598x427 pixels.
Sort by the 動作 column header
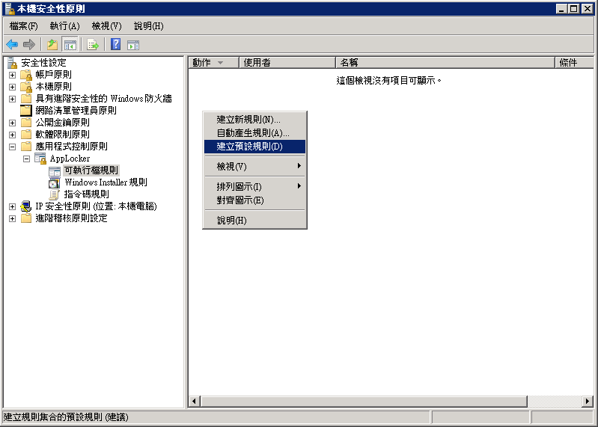tap(213, 63)
